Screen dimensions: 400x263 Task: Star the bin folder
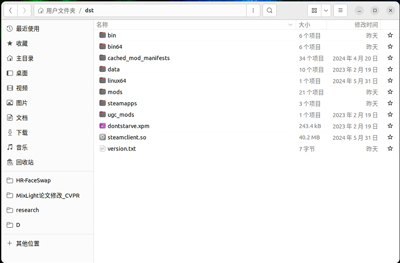pyautogui.click(x=390, y=35)
